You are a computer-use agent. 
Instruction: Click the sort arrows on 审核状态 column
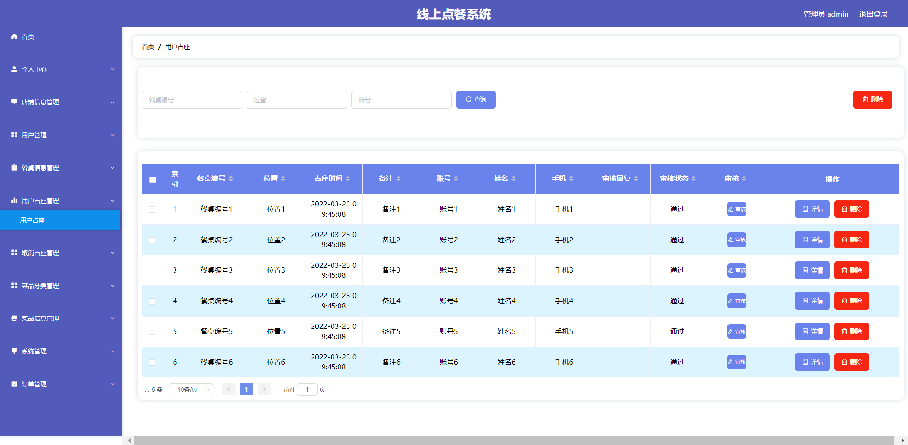point(693,179)
